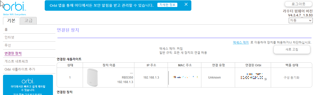Click the Orbi app promo box
The width and height of the screenshot is (315, 95).
[28, 85]
